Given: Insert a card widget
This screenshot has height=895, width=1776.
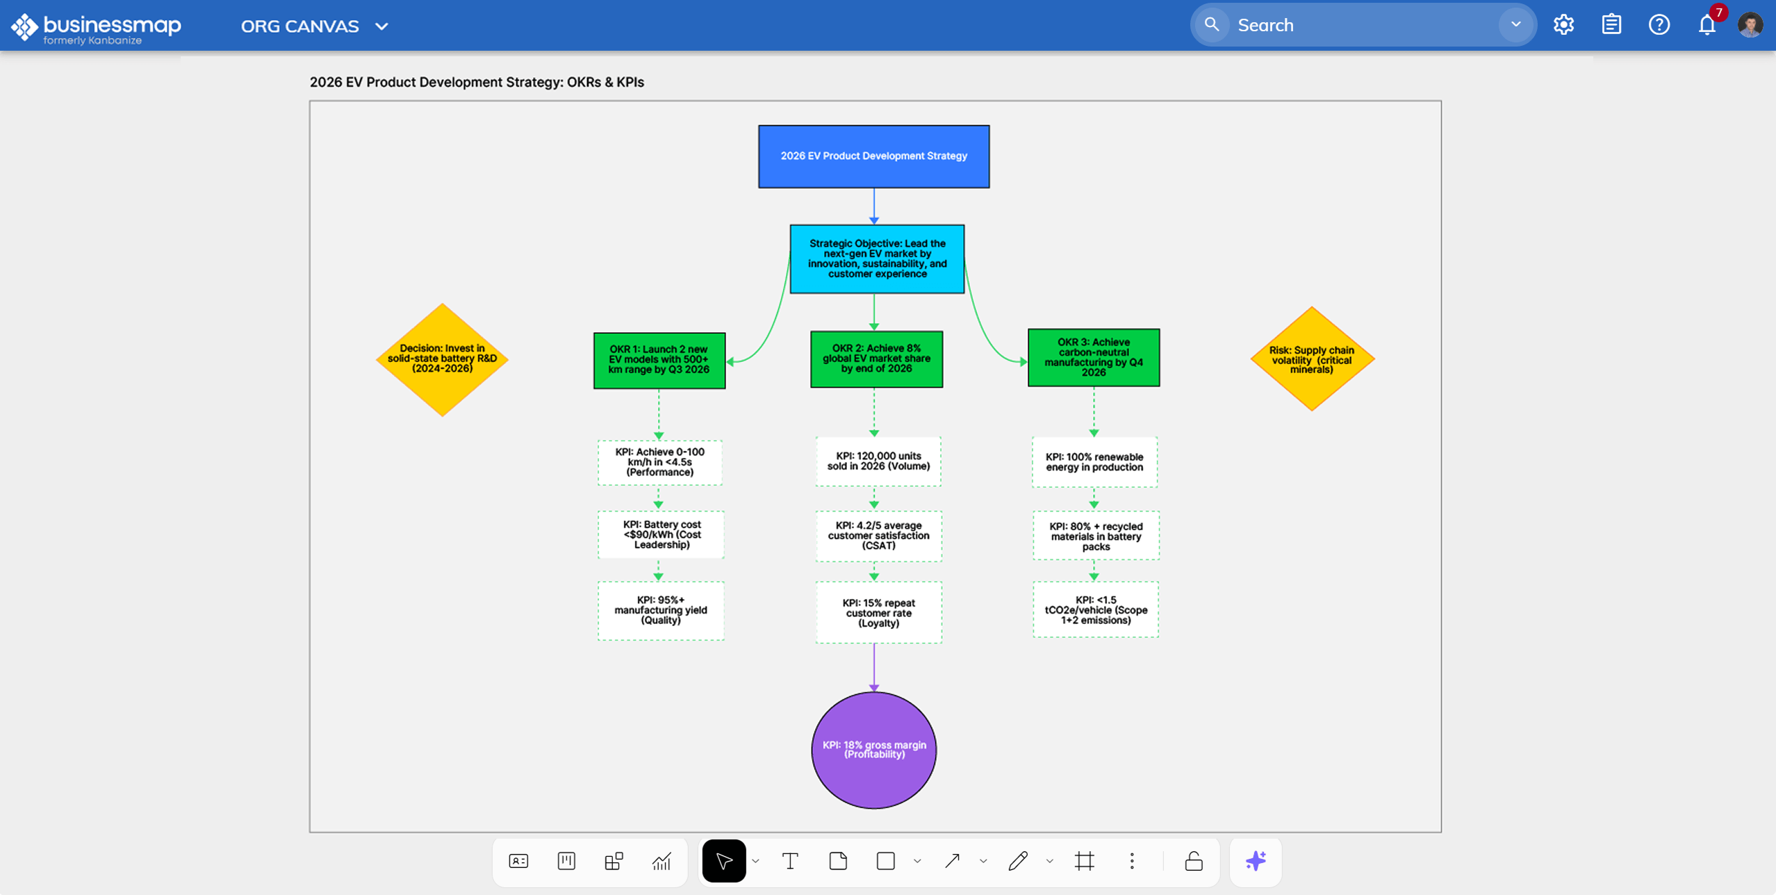Looking at the screenshot, I should pyautogui.click(x=518, y=861).
